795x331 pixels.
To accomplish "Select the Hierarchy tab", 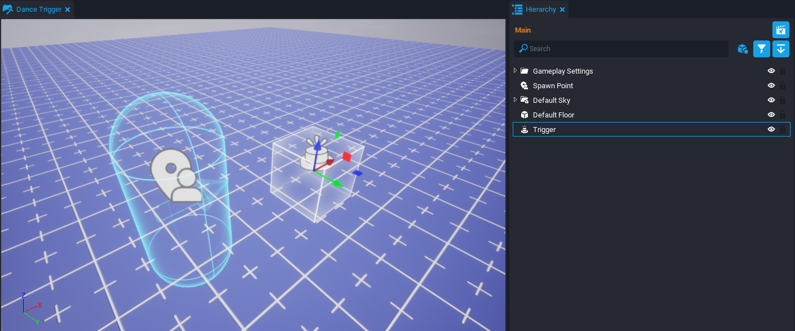I will click(x=540, y=10).
